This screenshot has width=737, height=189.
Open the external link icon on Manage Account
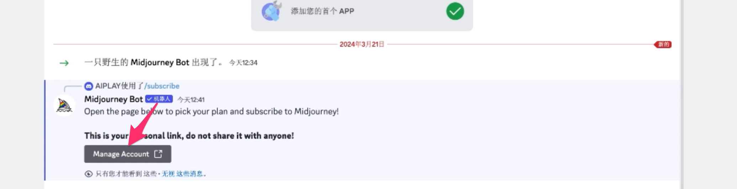pos(158,154)
